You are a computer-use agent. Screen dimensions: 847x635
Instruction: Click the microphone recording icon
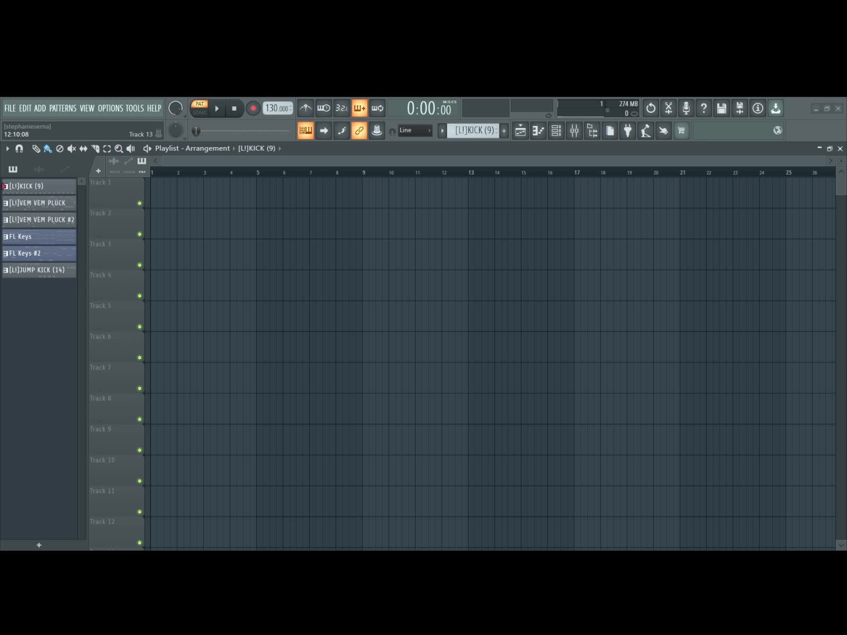pyautogui.click(x=686, y=108)
